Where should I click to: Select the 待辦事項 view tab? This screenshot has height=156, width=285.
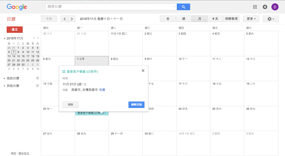coord(231,19)
